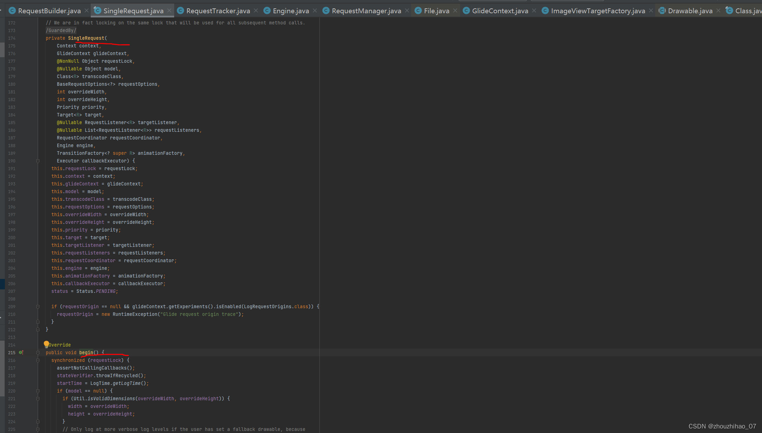Collapse the begin() method at line 215

(x=38, y=352)
